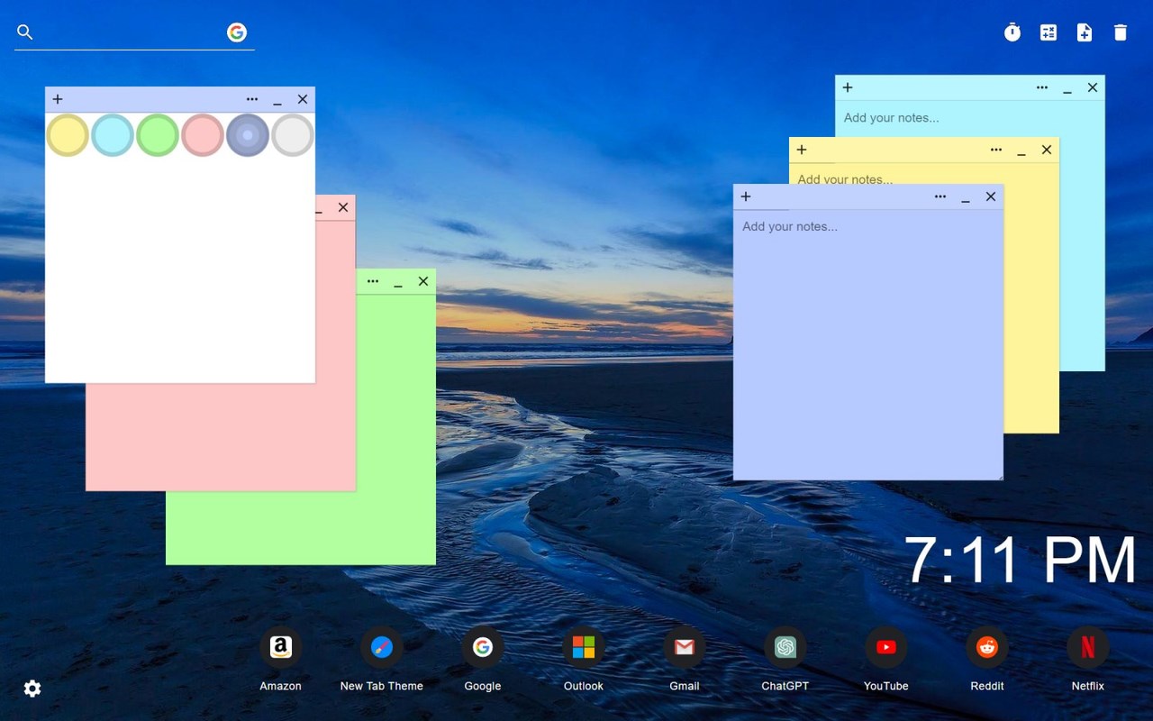
Task: Click the search magnifier icon
Action: click(25, 32)
